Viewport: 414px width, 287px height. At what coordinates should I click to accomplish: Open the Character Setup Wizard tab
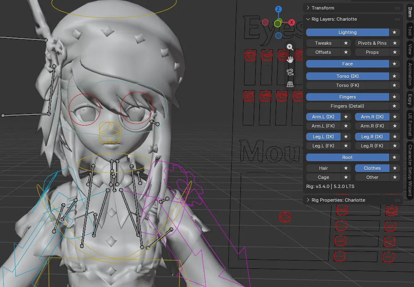point(410,170)
